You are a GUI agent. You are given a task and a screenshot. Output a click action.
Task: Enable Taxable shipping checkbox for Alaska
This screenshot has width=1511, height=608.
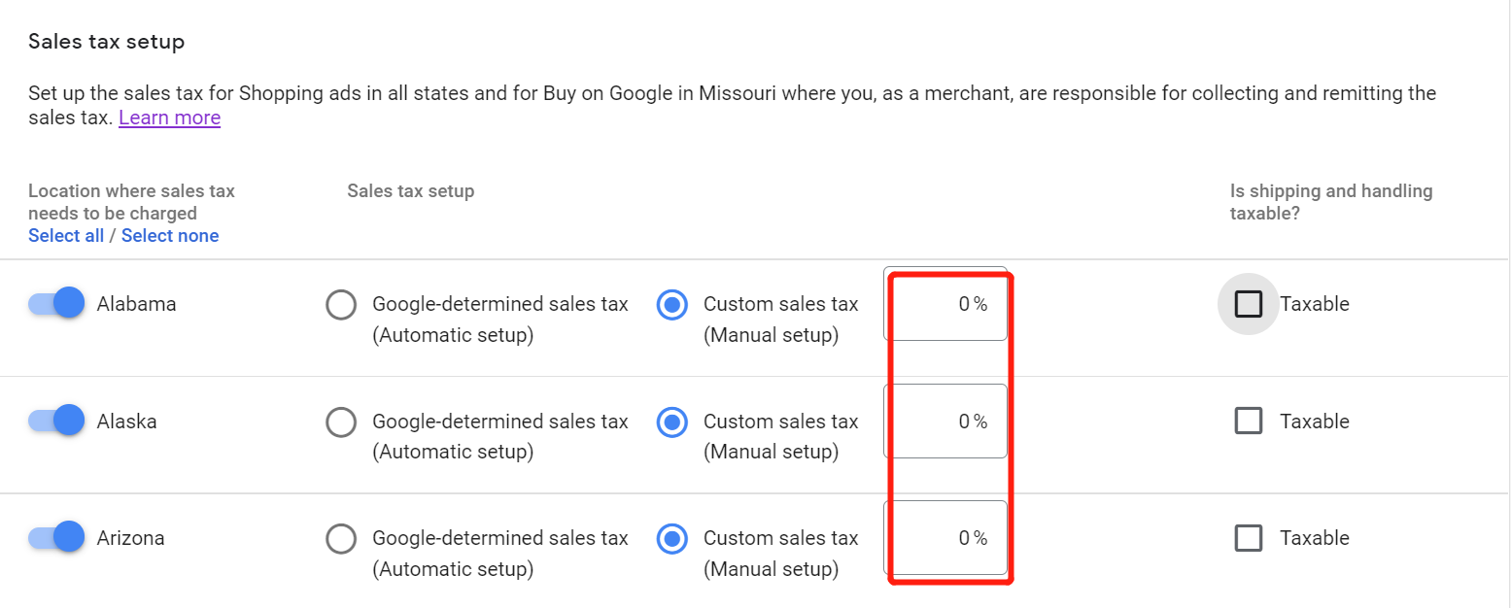(1249, 422)
